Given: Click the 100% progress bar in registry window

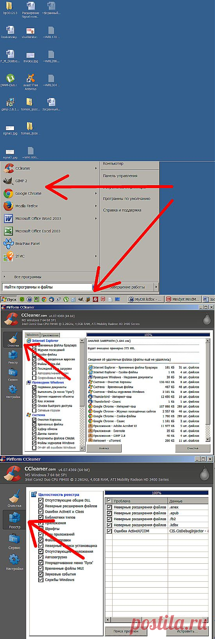Looking at the screenshot, I should (156, 493).
